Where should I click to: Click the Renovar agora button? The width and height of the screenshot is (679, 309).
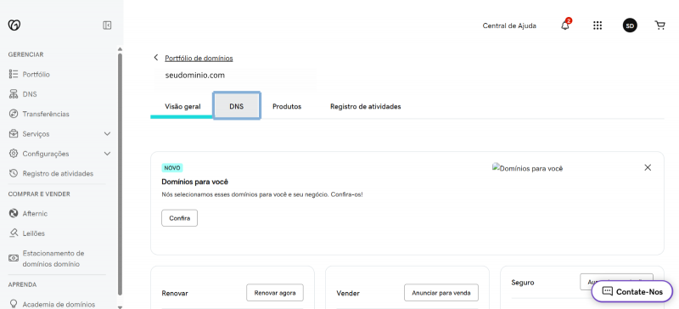tap(275, 293)
